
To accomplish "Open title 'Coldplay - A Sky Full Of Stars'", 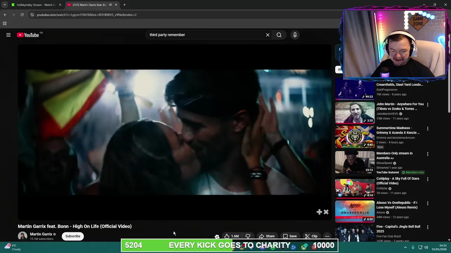I will (x=398, y=181).
